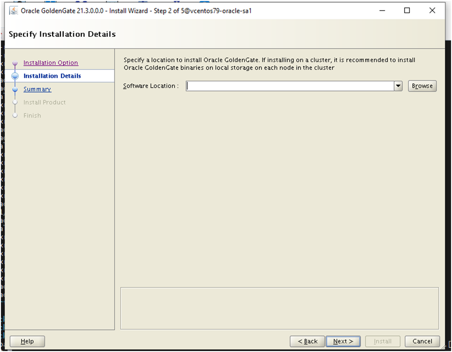
Task: Click the Software Location label
Action: point(151,86)
